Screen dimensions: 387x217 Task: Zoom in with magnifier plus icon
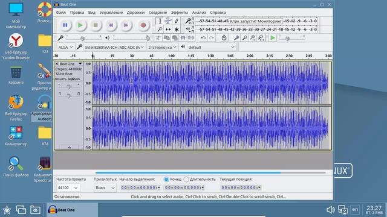(236, 38)
